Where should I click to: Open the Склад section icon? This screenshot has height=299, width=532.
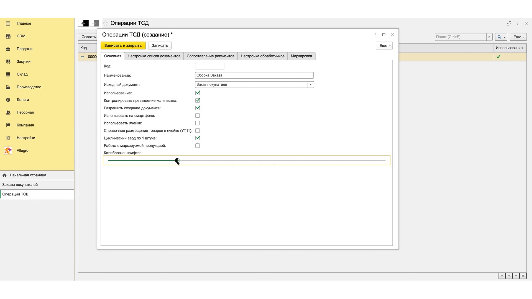coord(8,74)
